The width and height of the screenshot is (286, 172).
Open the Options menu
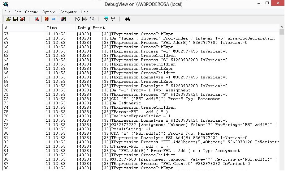pos(49,12)
